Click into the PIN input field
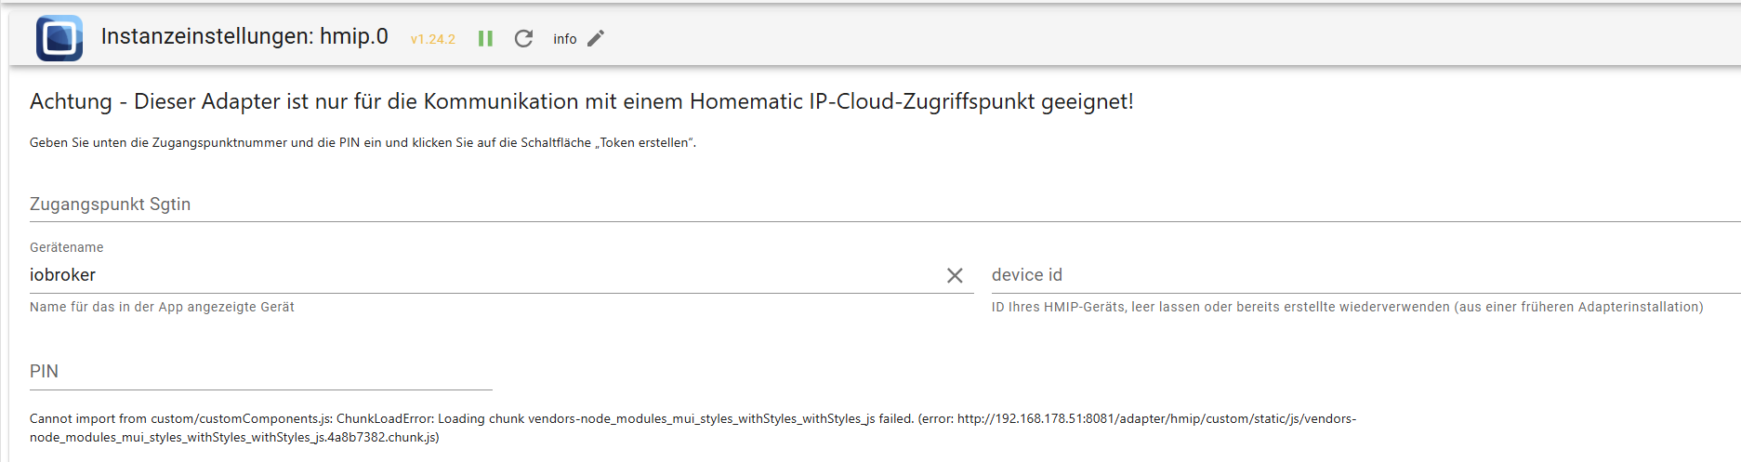1741x462 pixels. coord(261,372)
